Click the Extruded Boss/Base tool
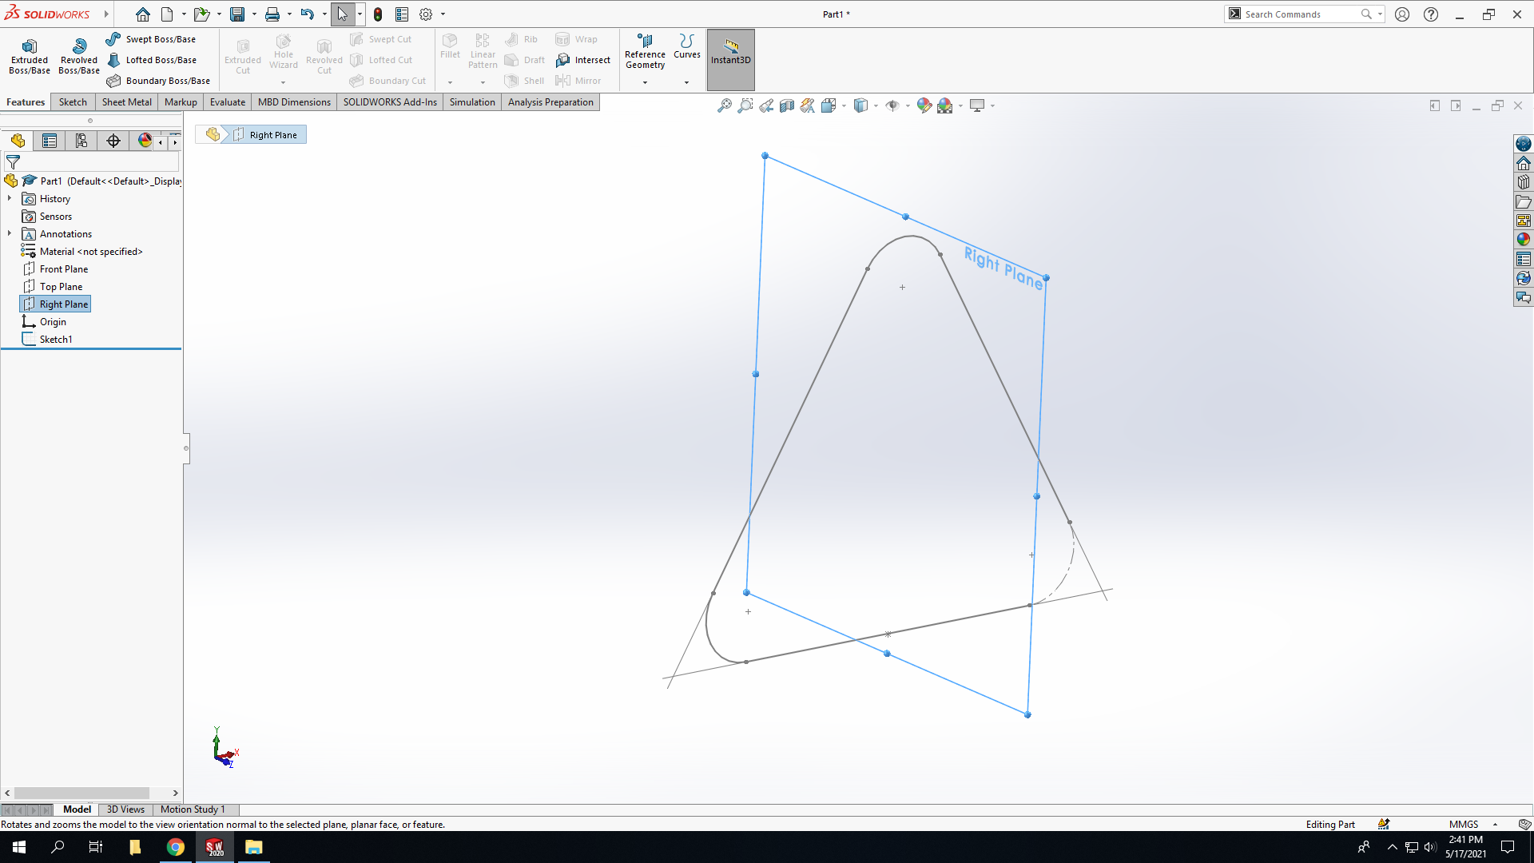1534x863 pixels. (x=30, y=56)
